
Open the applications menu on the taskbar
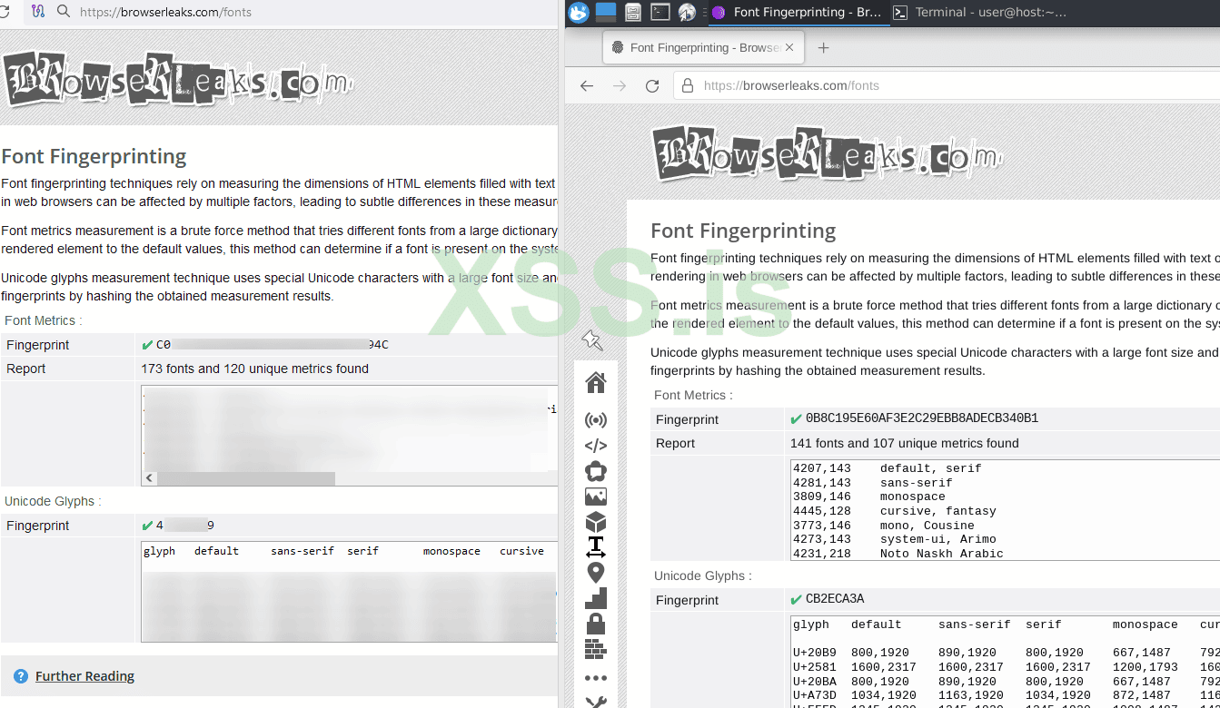(579, 13)
